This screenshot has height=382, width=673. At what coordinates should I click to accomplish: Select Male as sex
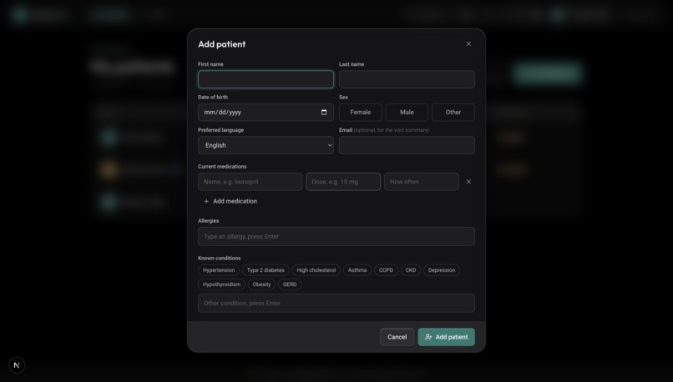coord(407,113)
